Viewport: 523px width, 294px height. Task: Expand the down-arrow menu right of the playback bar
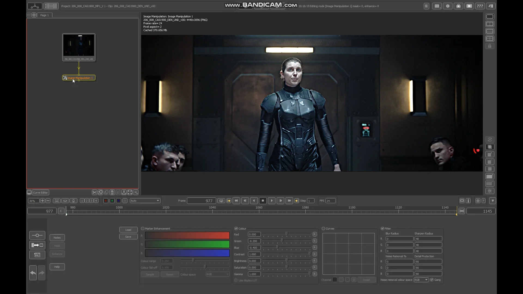click(492, 201)
